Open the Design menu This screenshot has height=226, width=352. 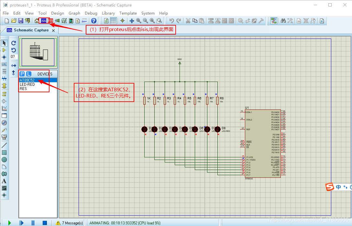(x=58, y=13)
